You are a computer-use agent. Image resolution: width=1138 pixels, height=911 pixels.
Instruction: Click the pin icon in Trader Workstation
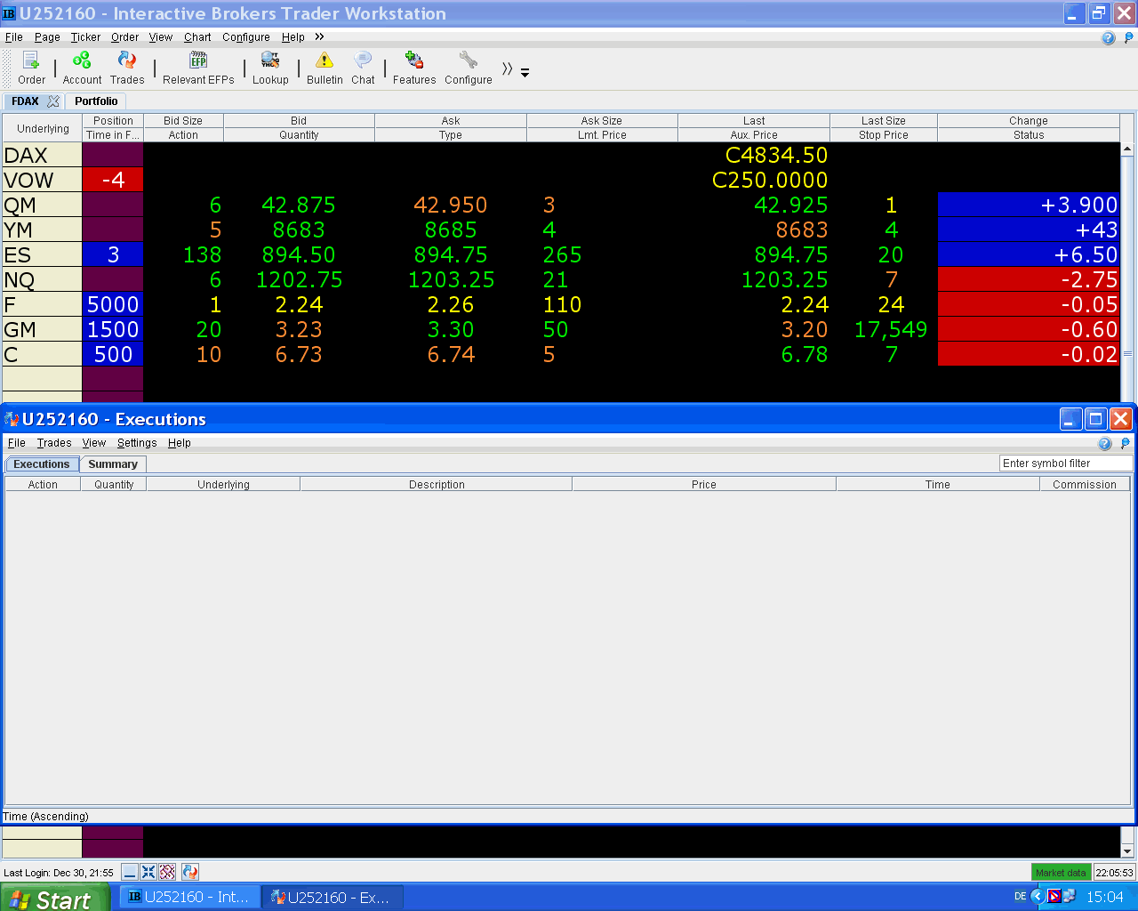point(1129,37)
